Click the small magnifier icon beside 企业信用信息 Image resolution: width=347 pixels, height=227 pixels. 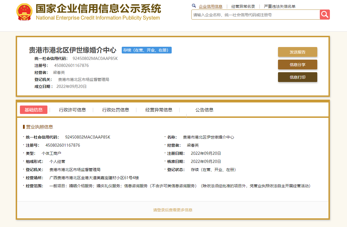coord(194,6)
